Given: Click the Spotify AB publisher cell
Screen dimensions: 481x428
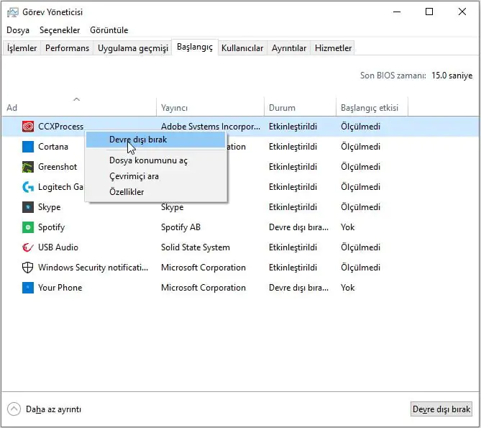Looking at the screenshot, I should tap(180, 227).
